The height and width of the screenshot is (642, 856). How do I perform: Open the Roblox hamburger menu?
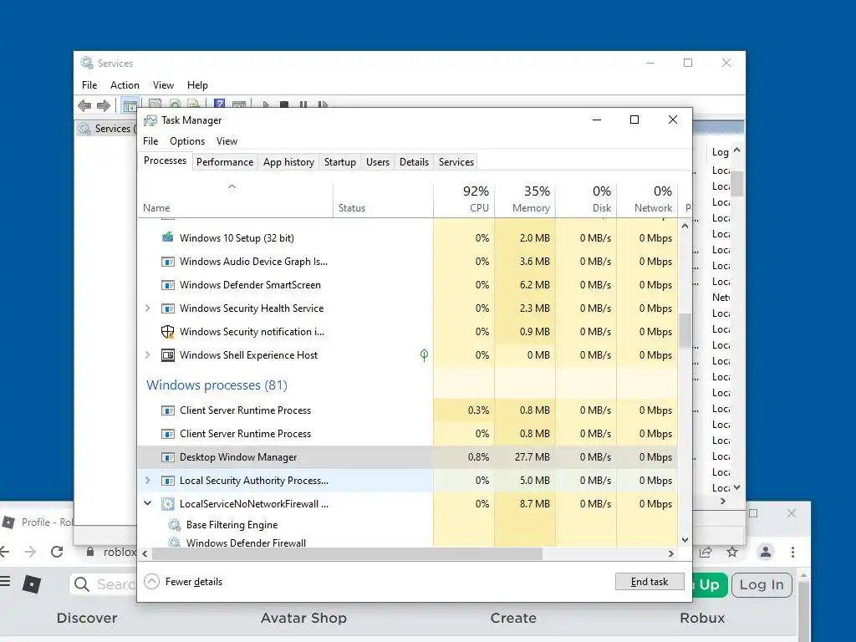click(6, 581)
